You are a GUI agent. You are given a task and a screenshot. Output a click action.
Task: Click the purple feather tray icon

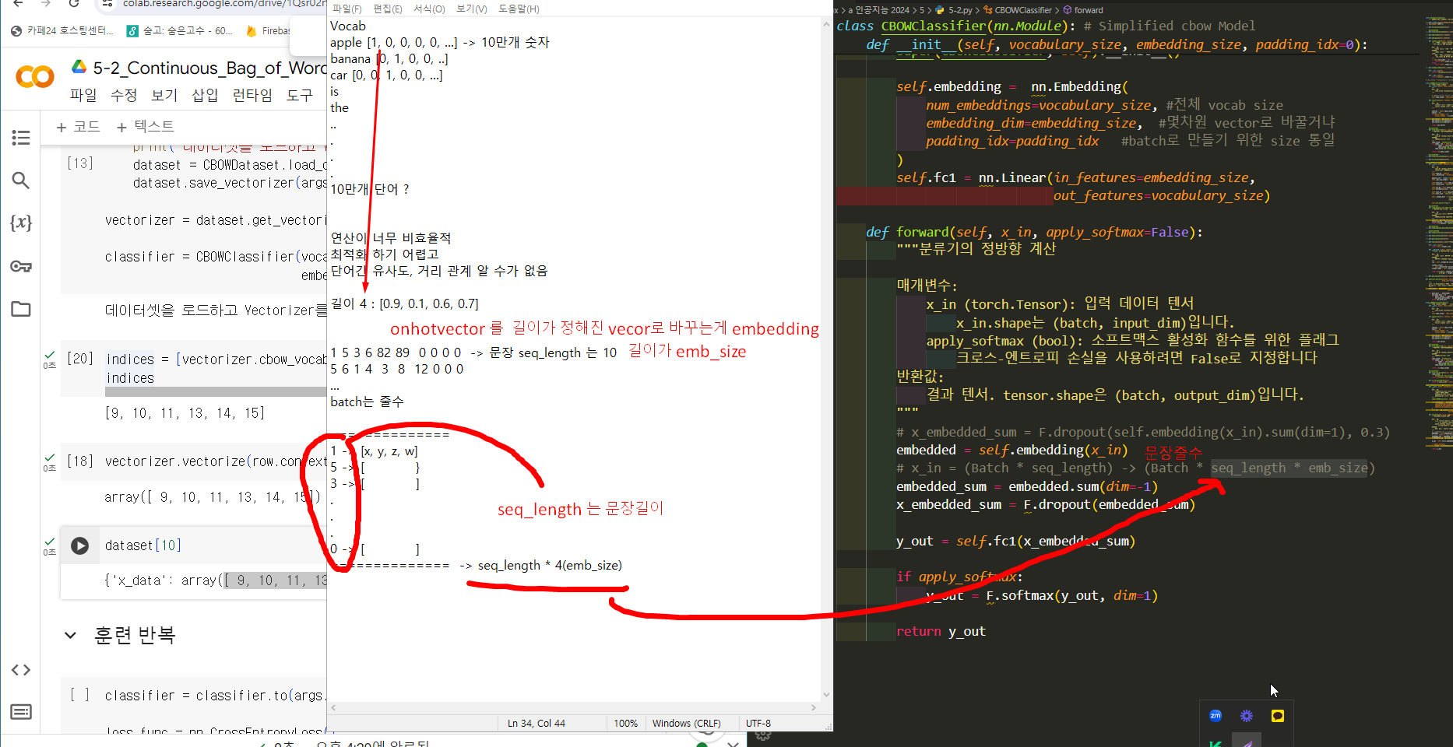[1247, 742]
